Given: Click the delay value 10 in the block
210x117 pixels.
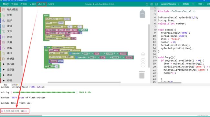Looking at the screenshot, I should click(57, 66).
